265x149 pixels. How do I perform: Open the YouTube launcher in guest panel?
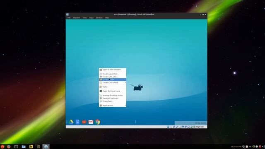pyautogui.click(x=84, y=122)
